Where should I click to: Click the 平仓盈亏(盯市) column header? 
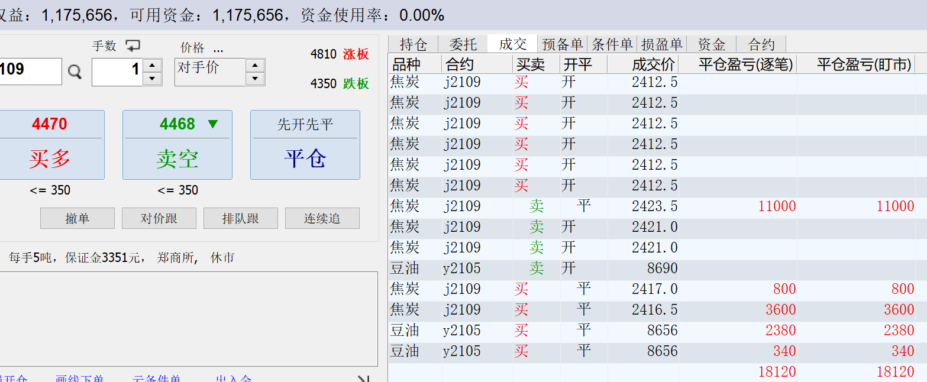click(x=856, y=64)
